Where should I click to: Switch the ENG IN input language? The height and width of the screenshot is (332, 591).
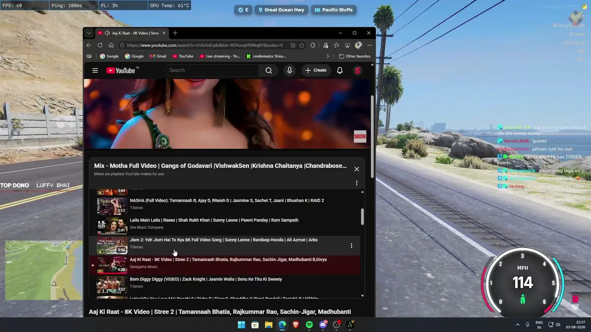click(539, 325)
